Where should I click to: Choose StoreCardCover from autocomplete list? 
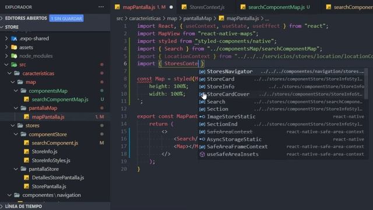[x=281, y=94]
